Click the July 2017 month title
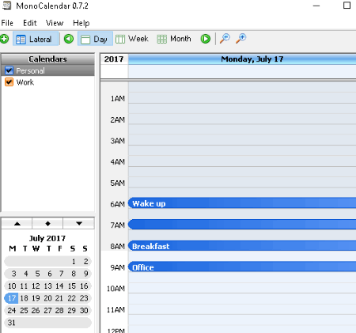Screen dimensions: 356x333 pos(47,238)
